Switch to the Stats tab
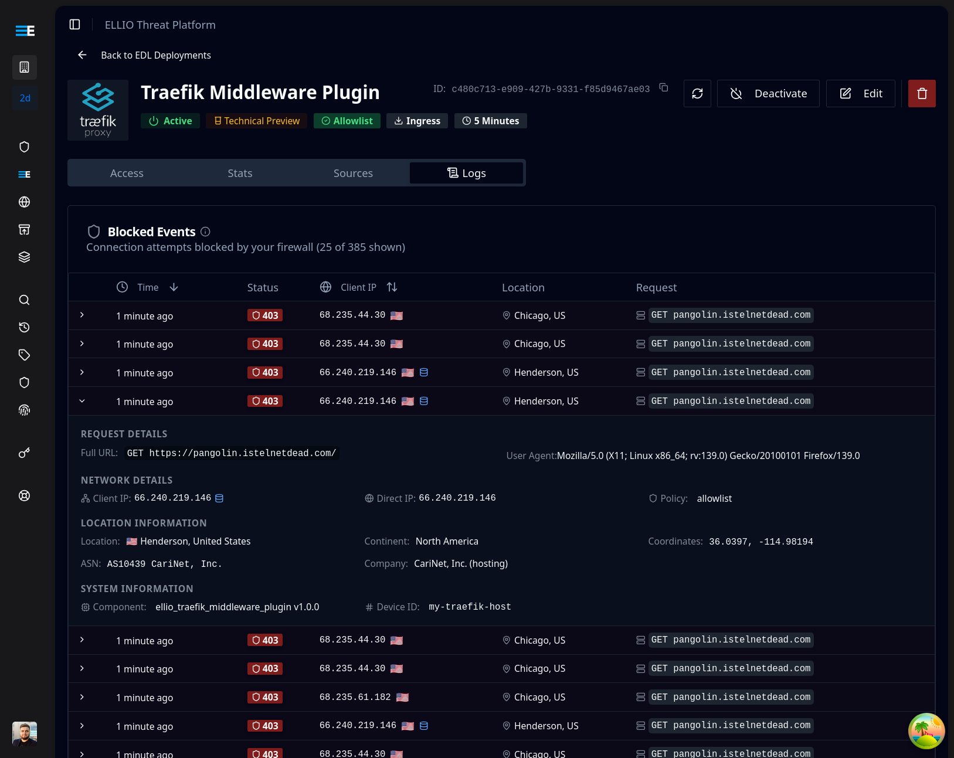 click(x=240, y=173)
